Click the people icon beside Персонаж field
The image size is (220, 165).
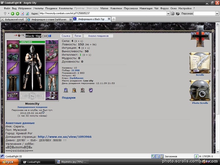[x=177, y=14]
